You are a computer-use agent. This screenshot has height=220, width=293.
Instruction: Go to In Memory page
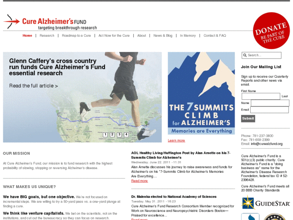[188, 36]
